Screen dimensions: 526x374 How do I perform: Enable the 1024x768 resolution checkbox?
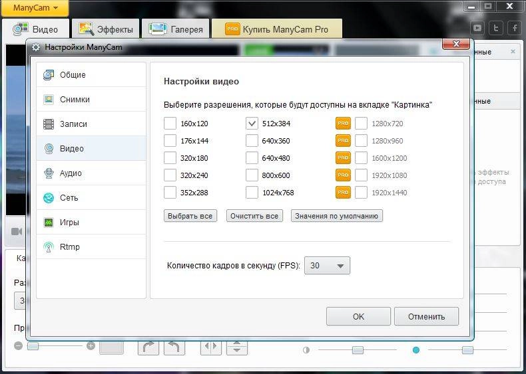(x=252, y=192)
